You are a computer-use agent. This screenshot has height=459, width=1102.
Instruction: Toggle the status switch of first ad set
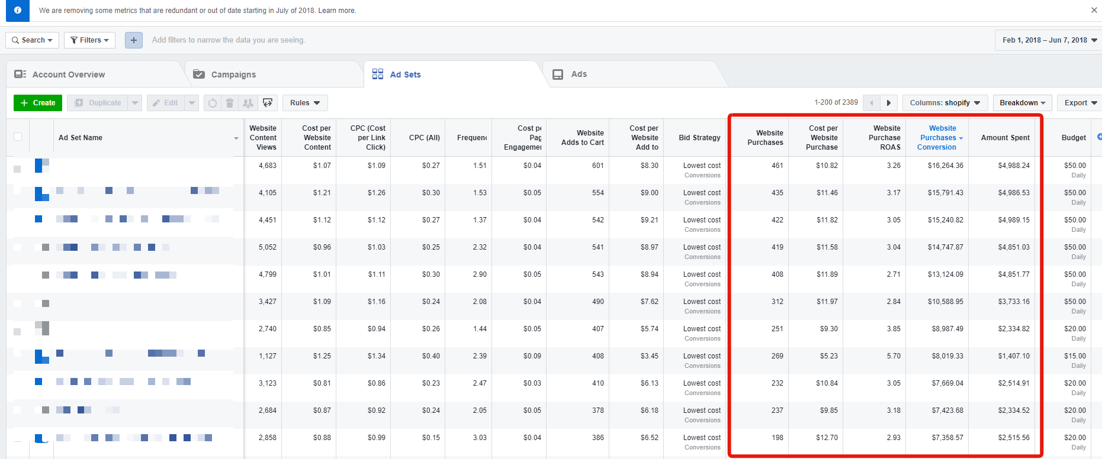pos(41,166)
